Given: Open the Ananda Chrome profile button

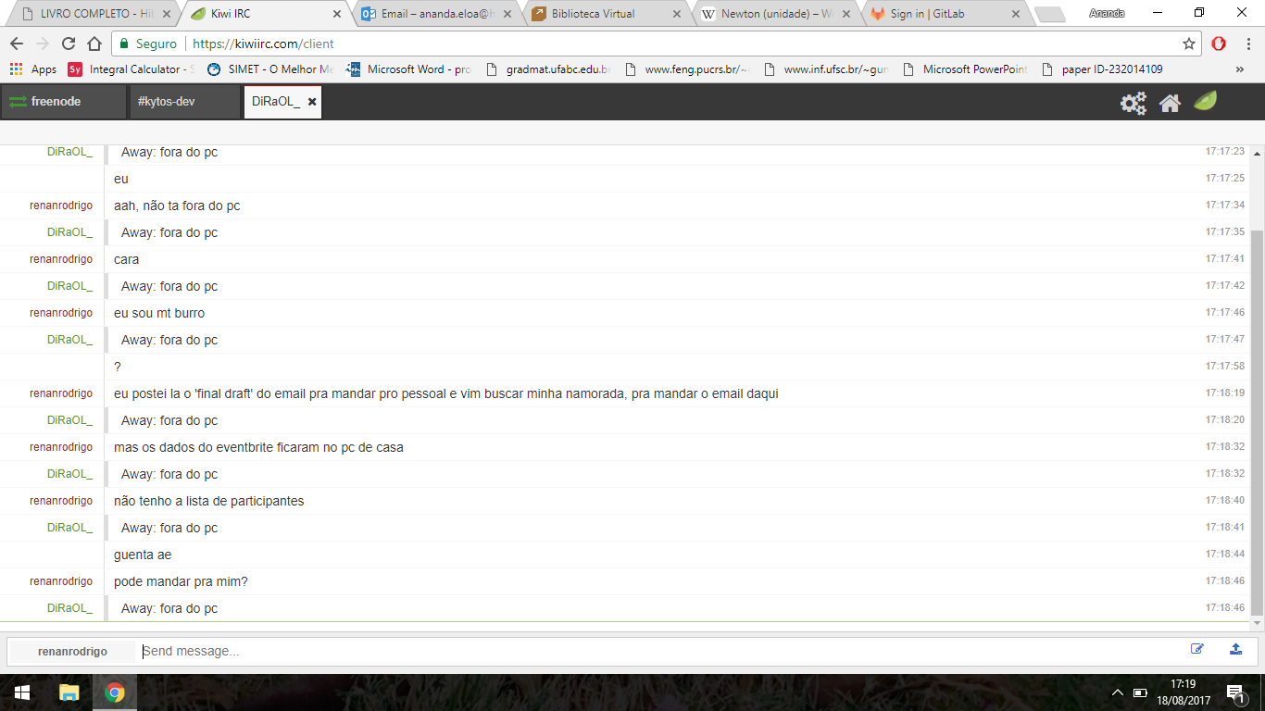Looking at the screenshot, I should (1107, 13).
